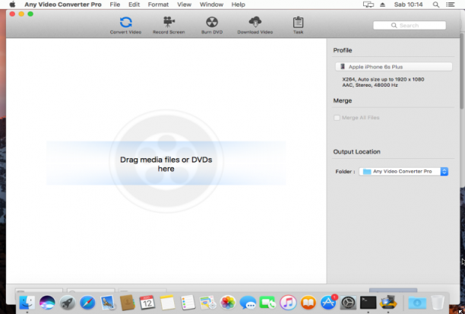Open Contacts from the Dock
Screen dimensions: 465x314
[x=128, y=303]
